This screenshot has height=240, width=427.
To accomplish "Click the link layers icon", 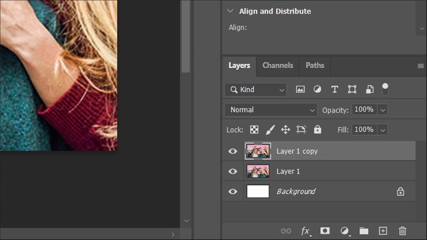I will (x=286, y=231).
